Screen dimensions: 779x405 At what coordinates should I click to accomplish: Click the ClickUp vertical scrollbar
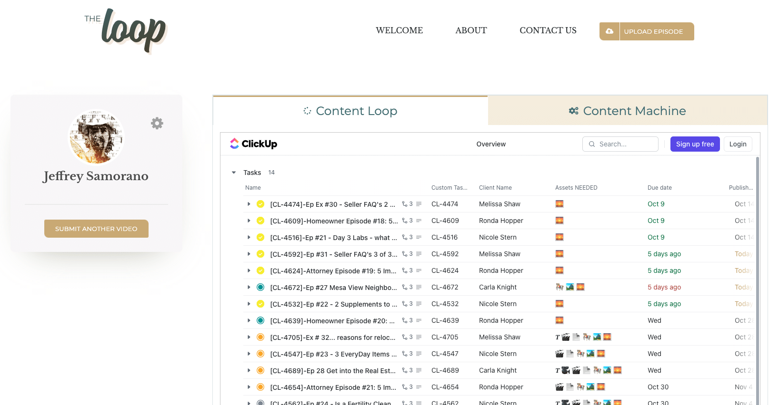[x=757, y=280]
